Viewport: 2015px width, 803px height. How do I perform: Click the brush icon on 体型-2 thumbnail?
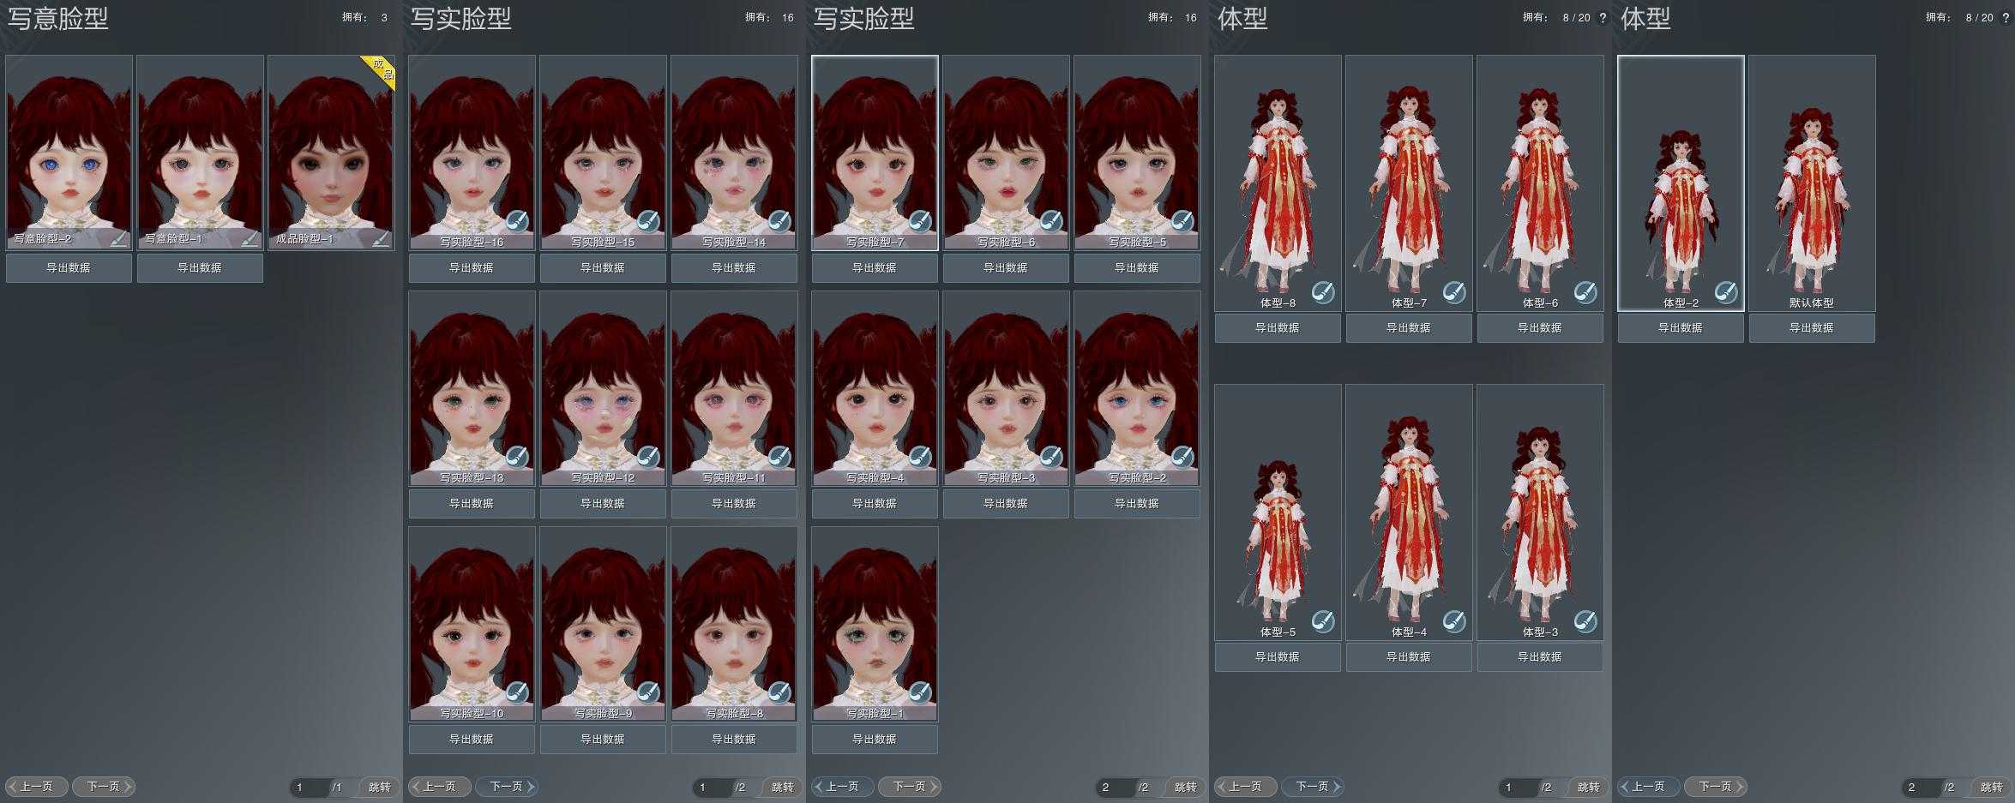1726,292
